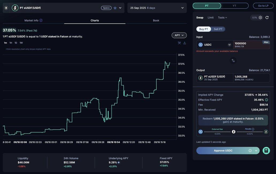Image resolution: width=276 pixels, height=174 pixels.
Task: Click the PT icon ending the route
Action: tap(266, 132)
